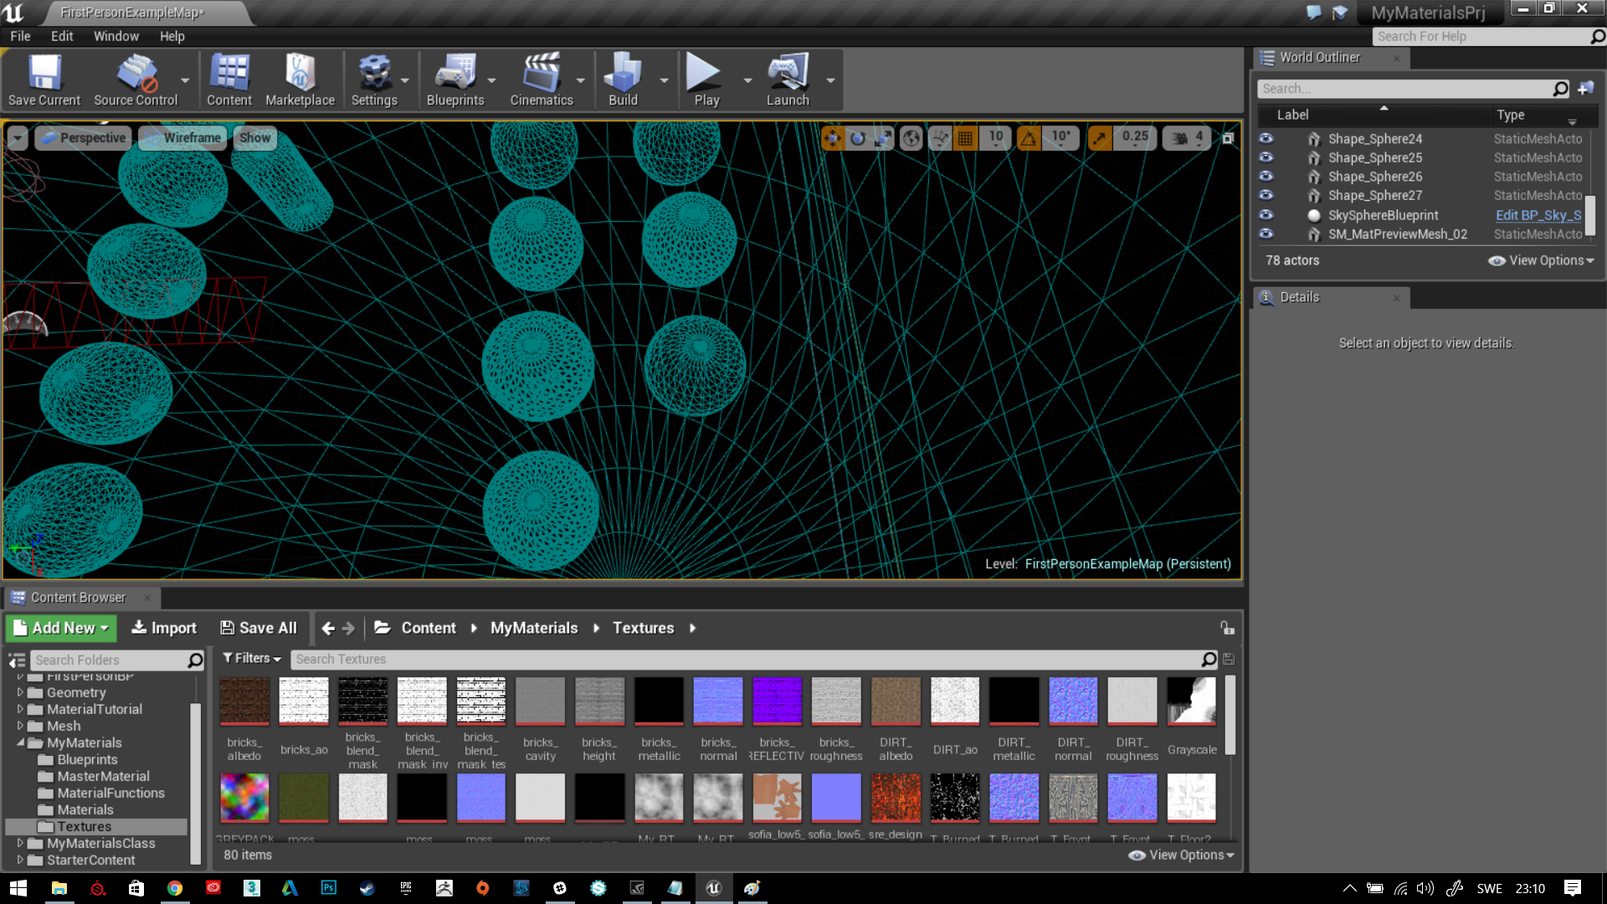Viewport: 1607px width, 904px height.
Task: Open the viewport options dropdown arrow
Action: (18, 138)
